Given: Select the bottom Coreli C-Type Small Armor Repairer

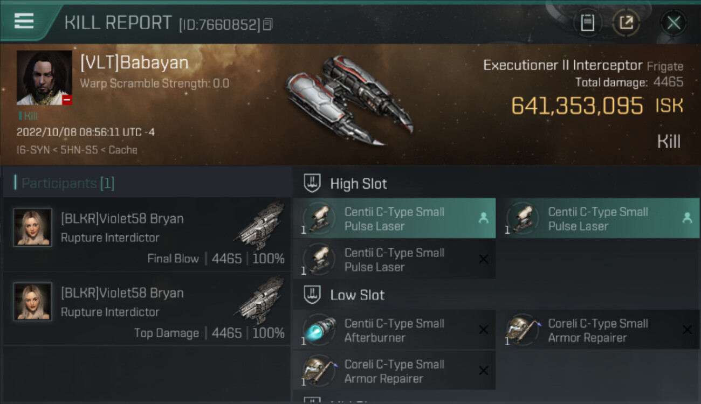Looking at the screenshot, I should (394, 371).
